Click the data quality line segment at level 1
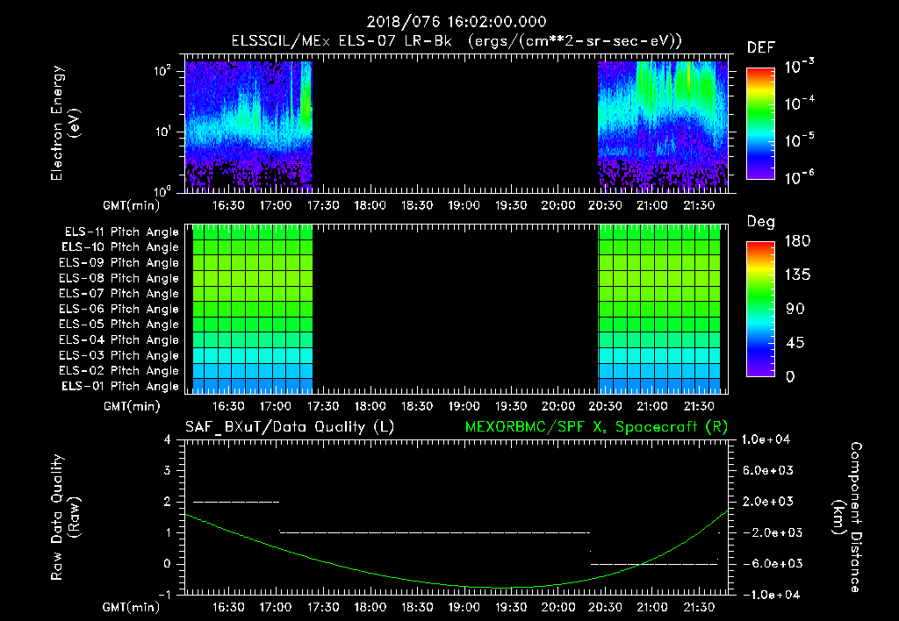899x621 pixels. [x=435, y=532]
